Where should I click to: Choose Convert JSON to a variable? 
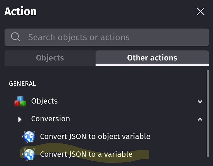point(86,154)
